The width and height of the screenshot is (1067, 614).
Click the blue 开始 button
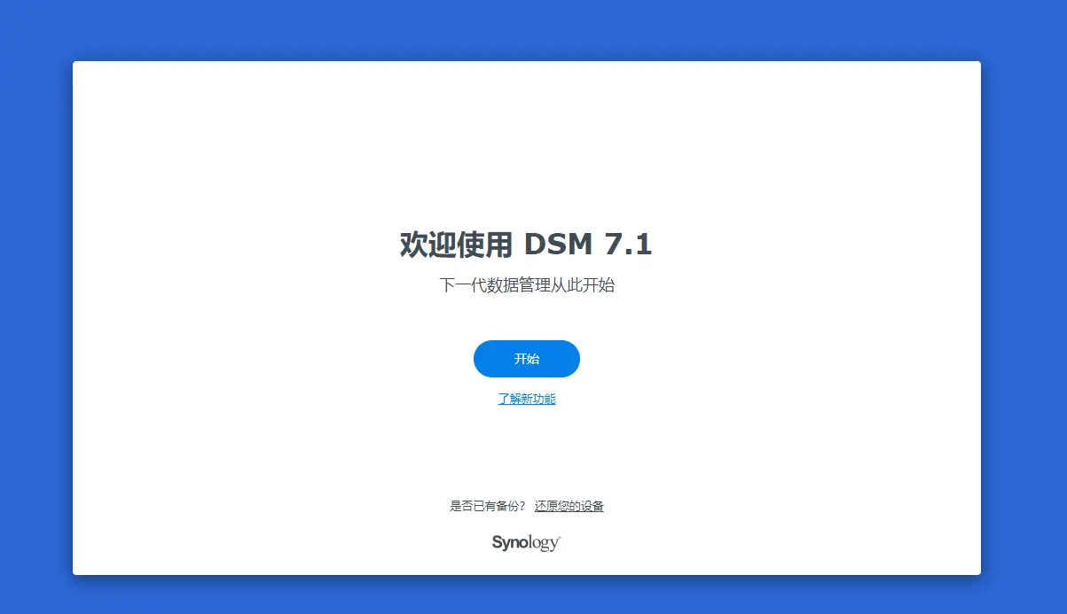coord(526,359)
